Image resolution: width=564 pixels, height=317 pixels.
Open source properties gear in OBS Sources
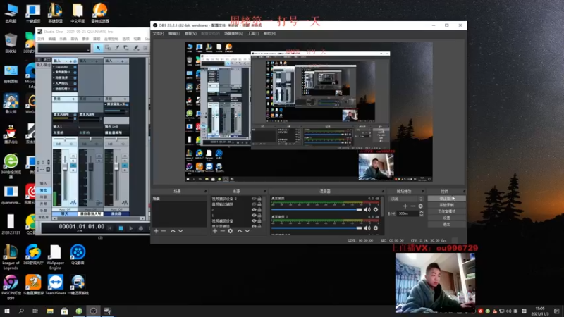pyautogui.click(x=231, y=231)
